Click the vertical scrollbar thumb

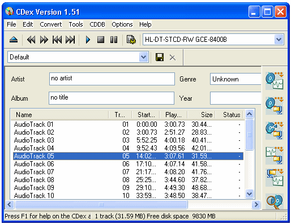click(249, 135)
